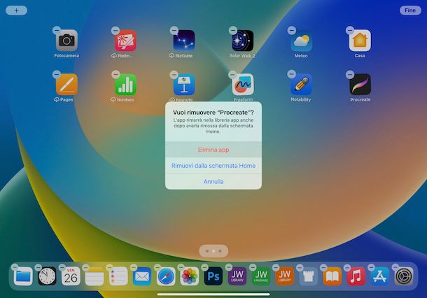Tap the minus badge on Pixelmator
Image resolution: width=427 pixels, height=298 pixels.
[x=115, y=30]
